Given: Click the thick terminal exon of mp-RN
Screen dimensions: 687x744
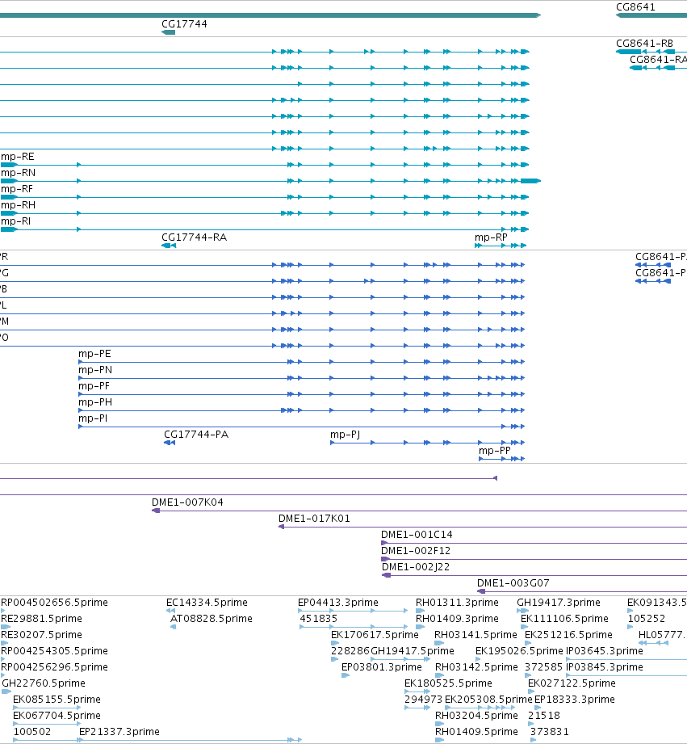Looking at the screenshot, I should 530,181.
